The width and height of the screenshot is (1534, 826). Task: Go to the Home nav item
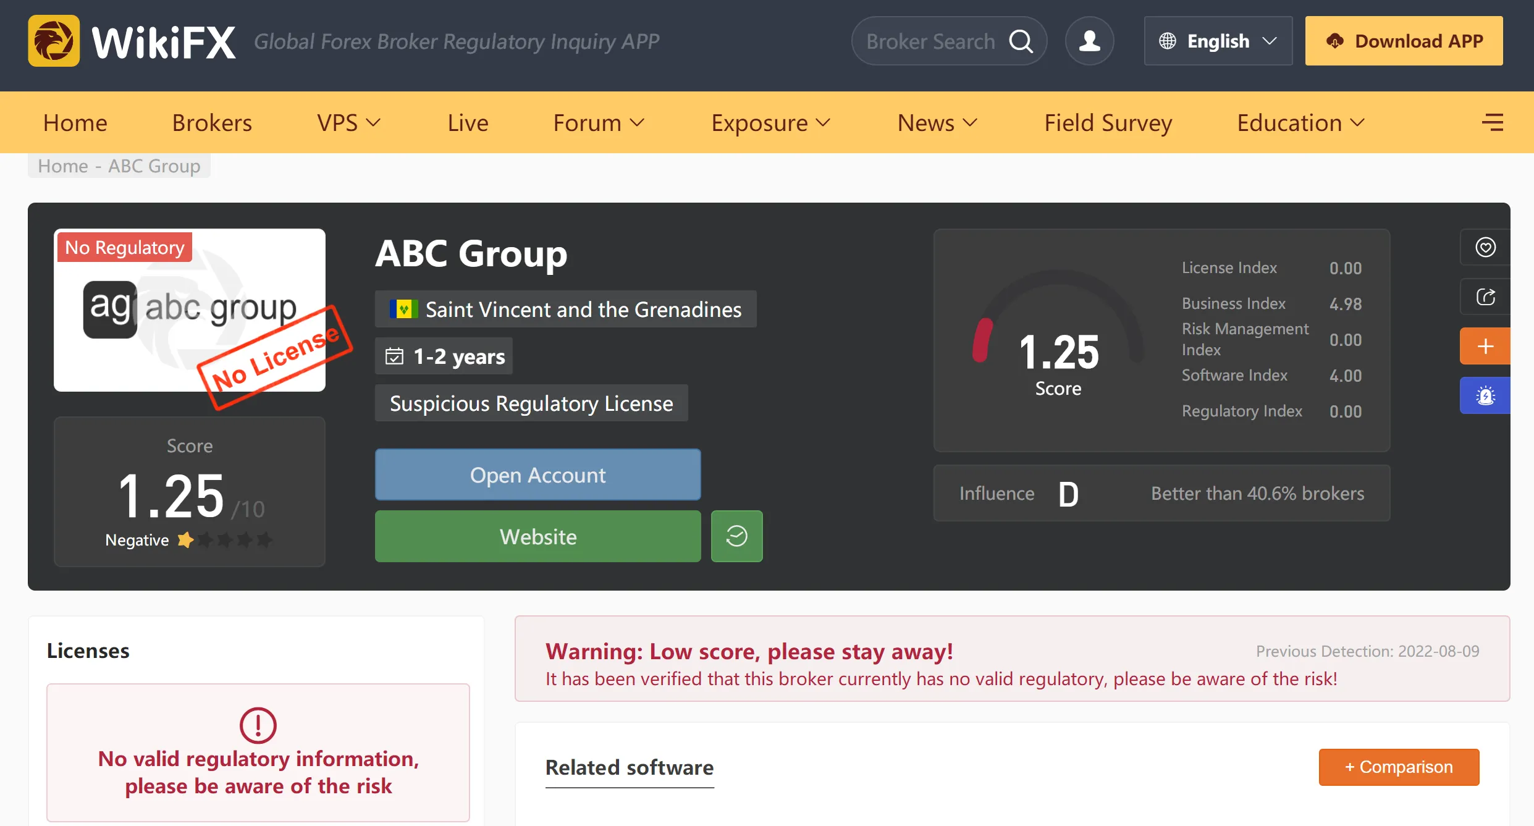pyautogui.click(x=75, y=122)
